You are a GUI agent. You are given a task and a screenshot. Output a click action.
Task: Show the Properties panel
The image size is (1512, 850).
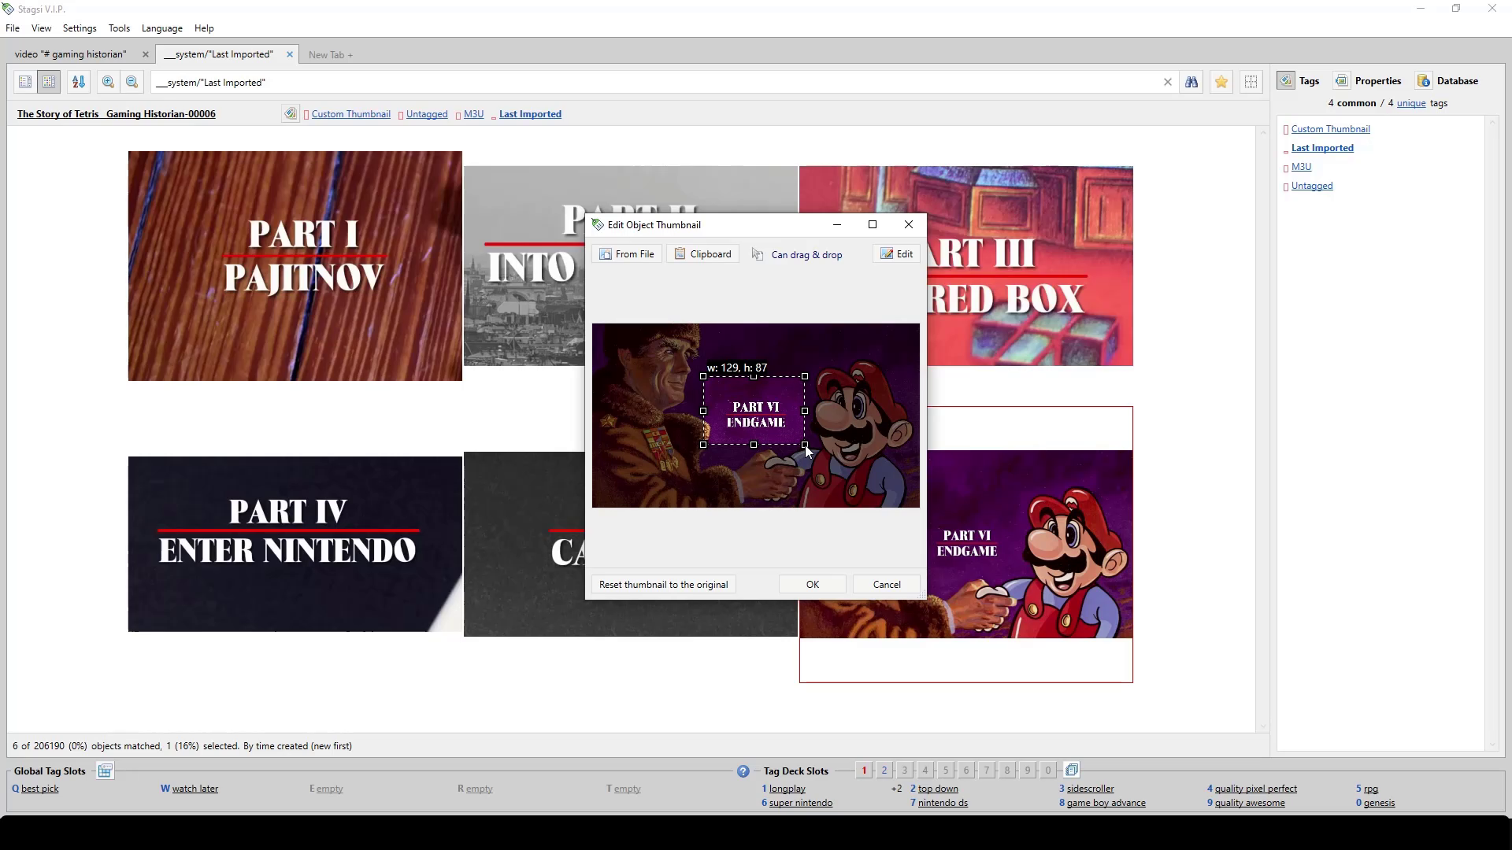tap(1368, 81)
